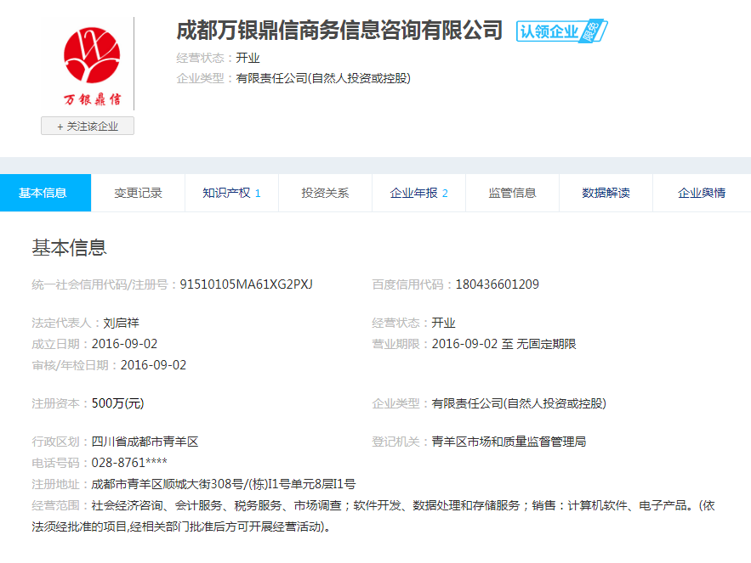Click the 万银鼎信 company logo
751x563 pixels.
click(92, 66)
